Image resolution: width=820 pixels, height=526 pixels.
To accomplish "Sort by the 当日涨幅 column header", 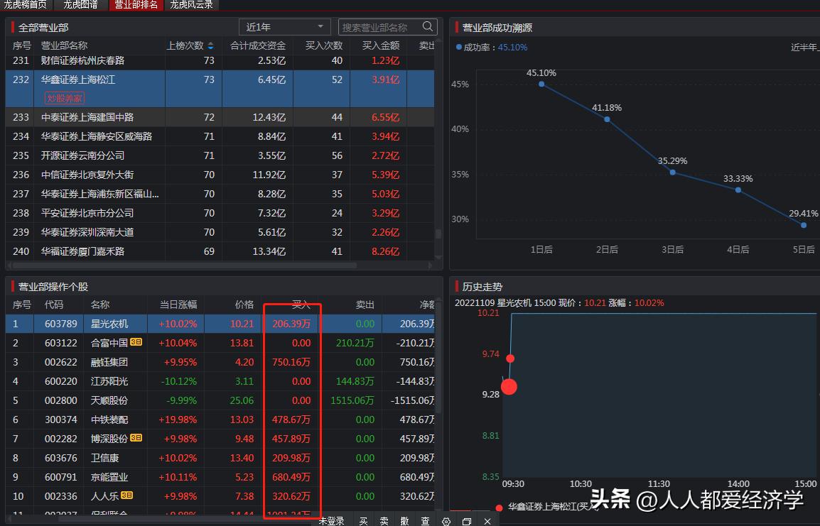I will [178, 305].
